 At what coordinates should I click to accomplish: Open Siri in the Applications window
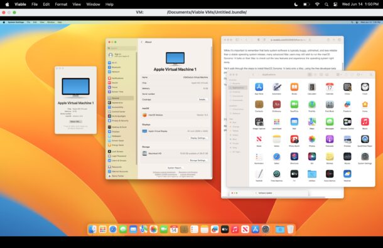coord(312,156)
